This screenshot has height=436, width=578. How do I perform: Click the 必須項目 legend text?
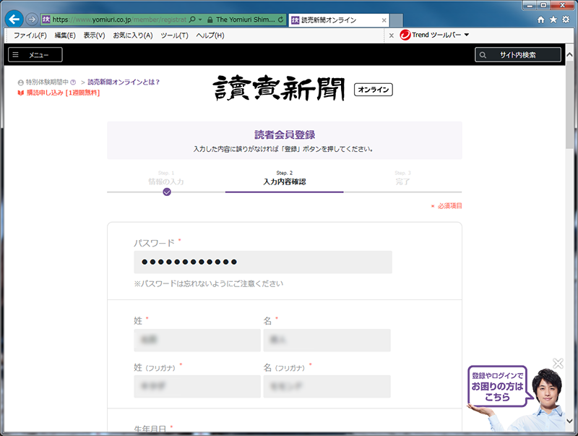[x=449, y=206]
